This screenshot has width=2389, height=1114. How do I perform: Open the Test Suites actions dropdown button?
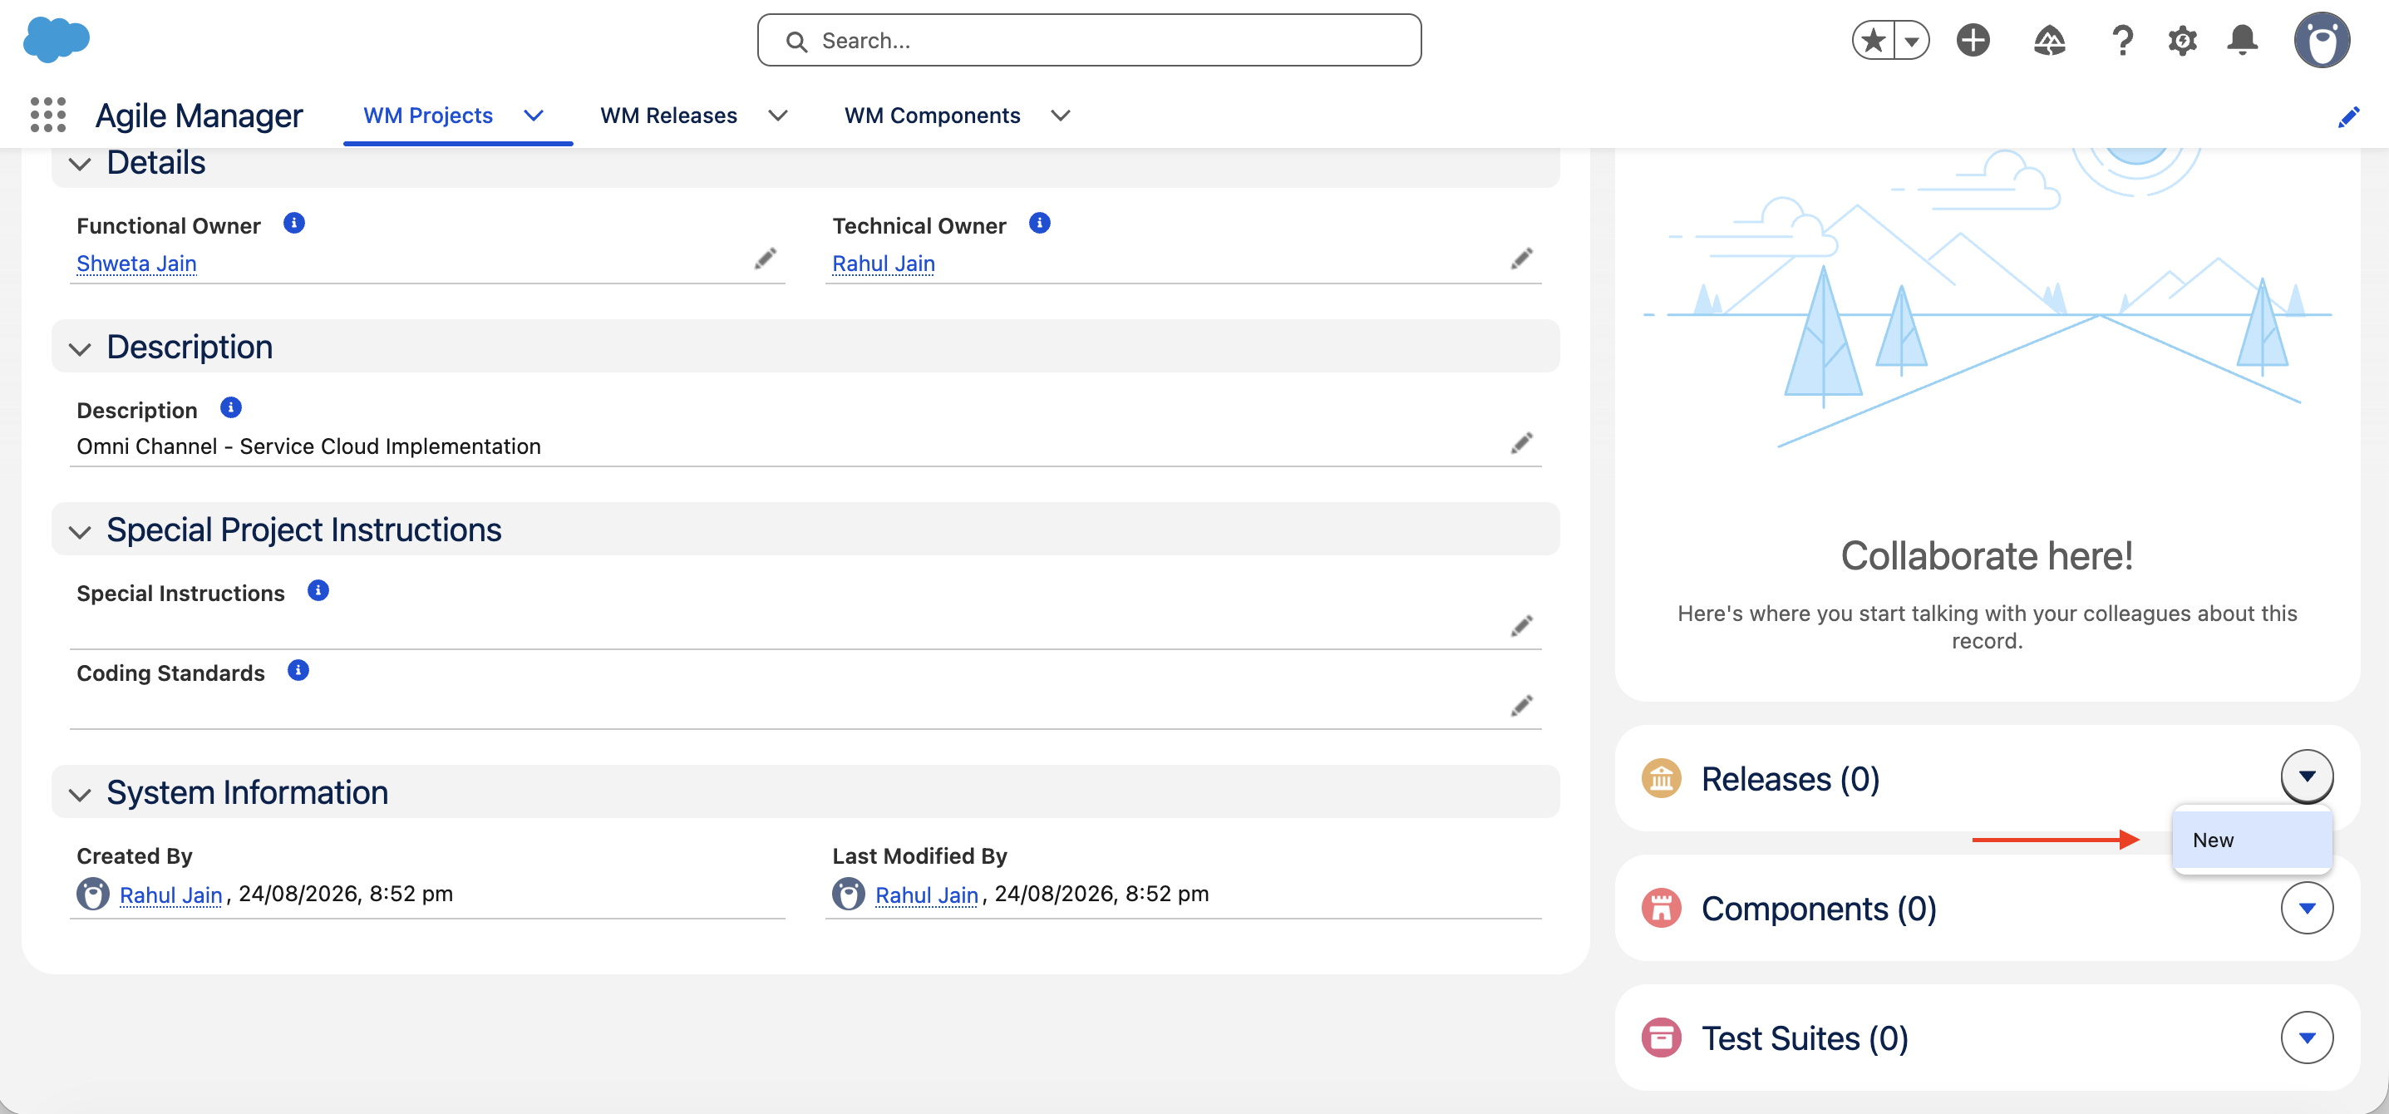click(x=2307, y=1037)
